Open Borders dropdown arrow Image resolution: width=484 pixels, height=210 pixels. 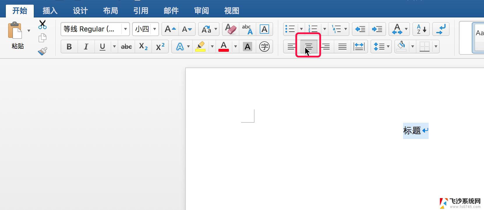pyautogui.click(x=436, y=47)
